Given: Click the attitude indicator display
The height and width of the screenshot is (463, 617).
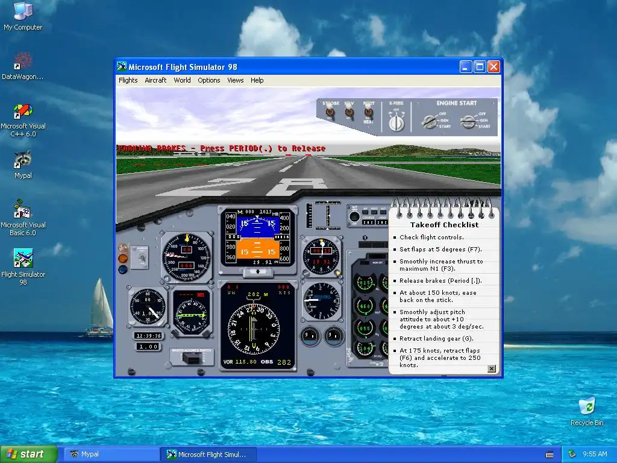Looking at the screenshot, I should (257, 236).
